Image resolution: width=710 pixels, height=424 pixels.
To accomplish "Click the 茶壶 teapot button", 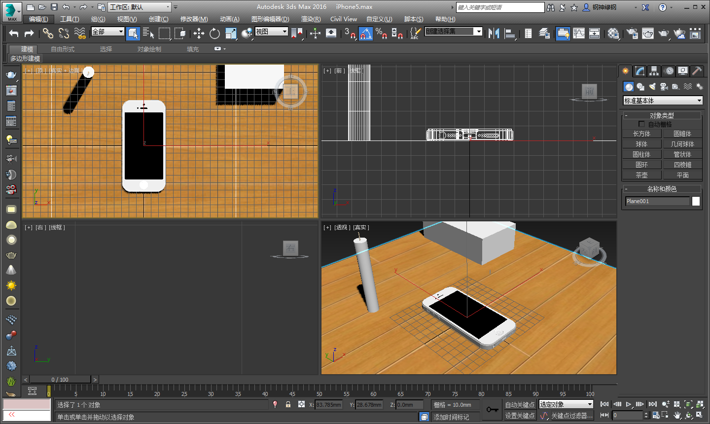I will point(641,175).
